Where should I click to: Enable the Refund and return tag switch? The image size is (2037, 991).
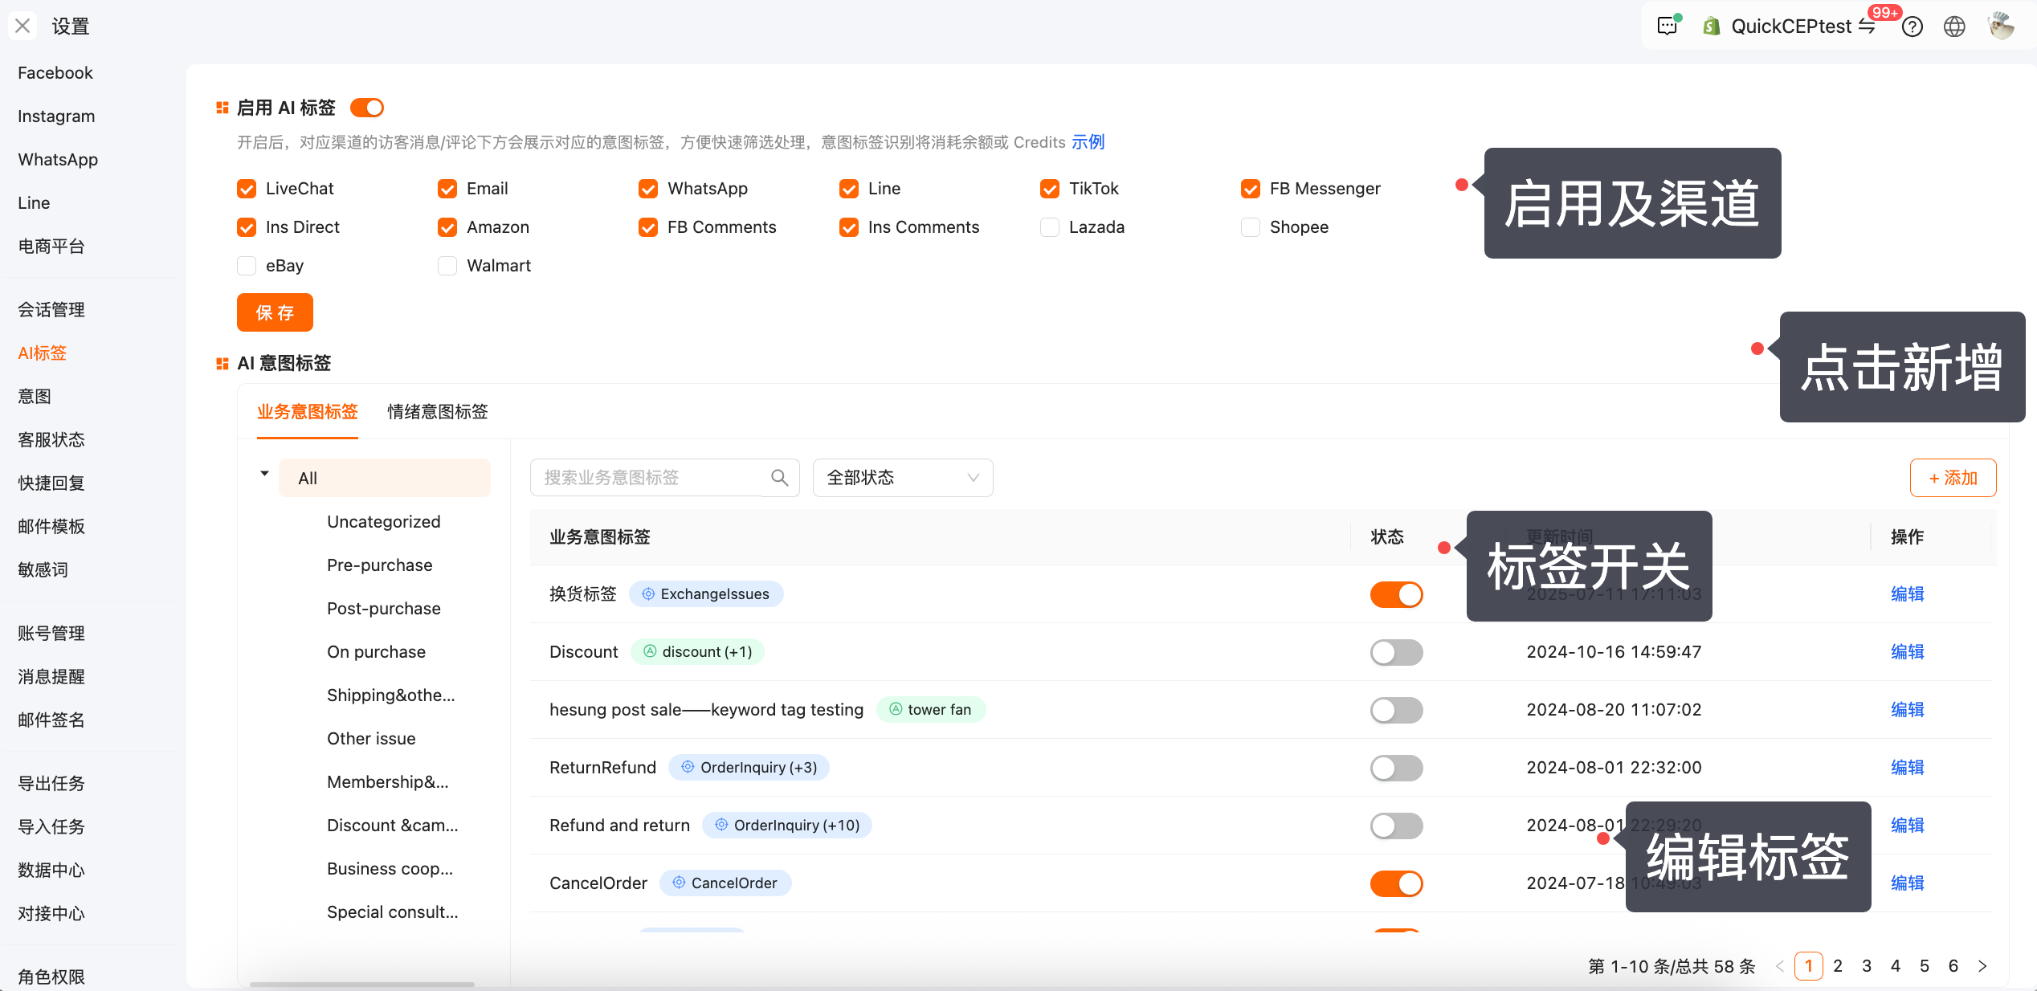pyautogui.click(x=1397, y=826)
